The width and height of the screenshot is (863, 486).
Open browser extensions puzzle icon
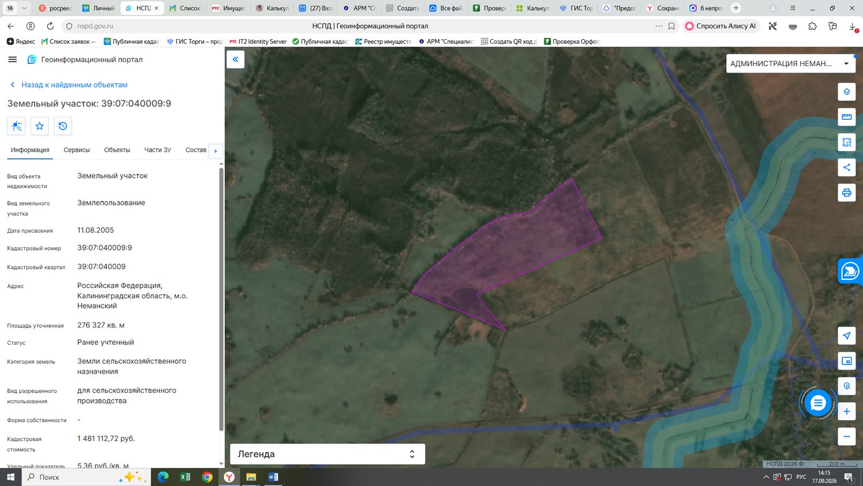[x=812, y=26]
